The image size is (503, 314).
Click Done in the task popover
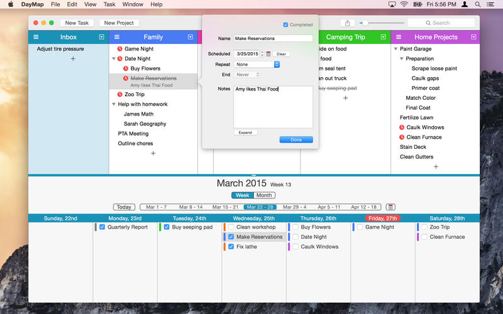tap(296, 139)
